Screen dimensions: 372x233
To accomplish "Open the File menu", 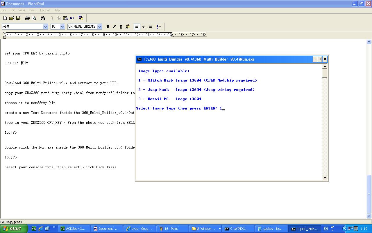I will click(4, 10).
